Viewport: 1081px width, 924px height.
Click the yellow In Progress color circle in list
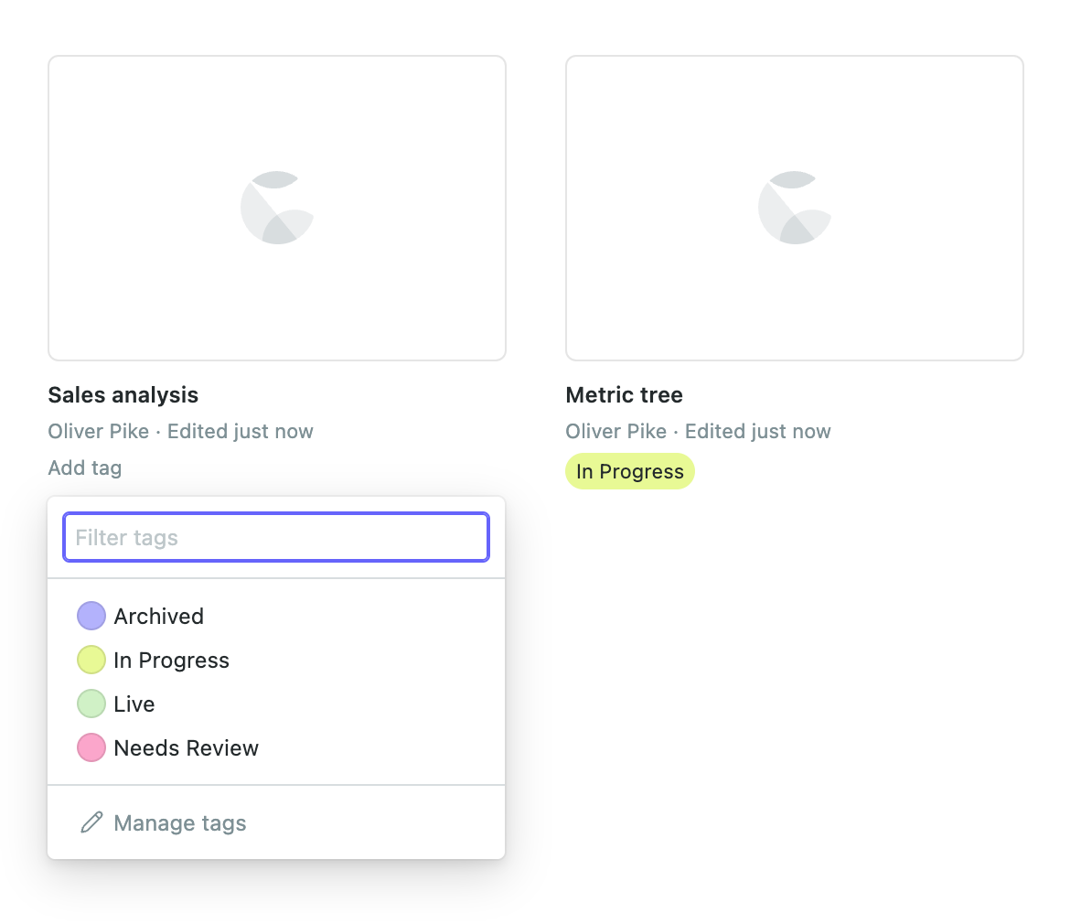(91, 660)
